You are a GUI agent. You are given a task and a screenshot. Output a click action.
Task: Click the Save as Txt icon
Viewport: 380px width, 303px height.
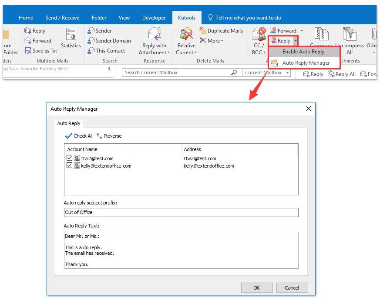28,51
